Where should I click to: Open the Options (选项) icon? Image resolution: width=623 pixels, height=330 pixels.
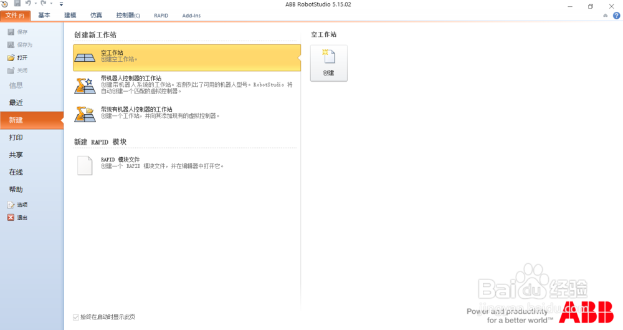point(11,205)
